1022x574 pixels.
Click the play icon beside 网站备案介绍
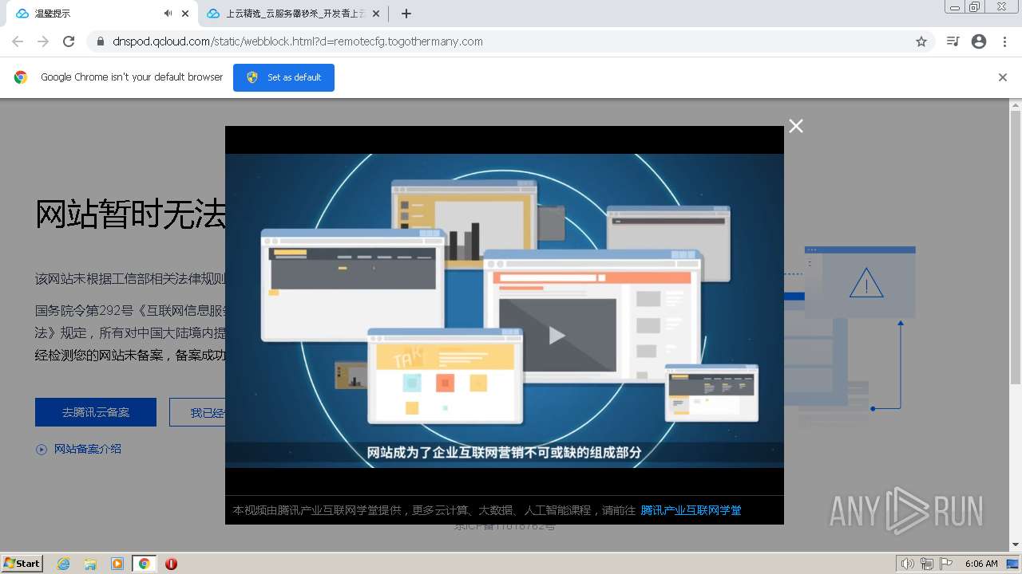click(42, 450)
